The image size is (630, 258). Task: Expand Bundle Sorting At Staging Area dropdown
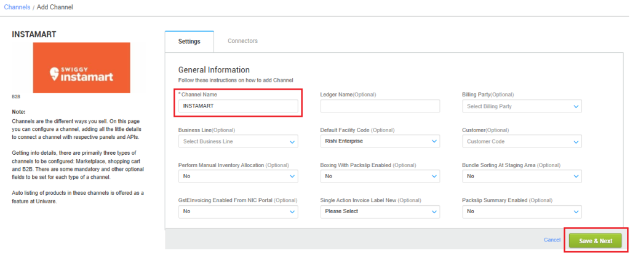coord(521,176)
